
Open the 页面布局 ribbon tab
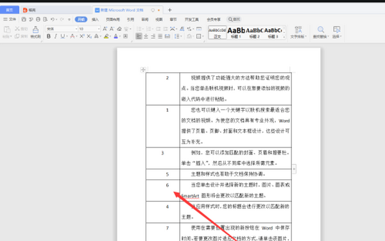[x=113, y=19]
